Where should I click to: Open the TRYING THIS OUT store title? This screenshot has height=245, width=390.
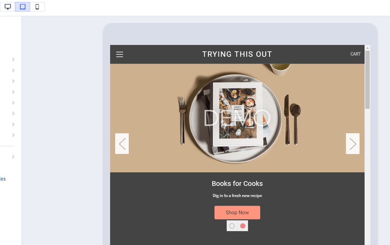237,54
